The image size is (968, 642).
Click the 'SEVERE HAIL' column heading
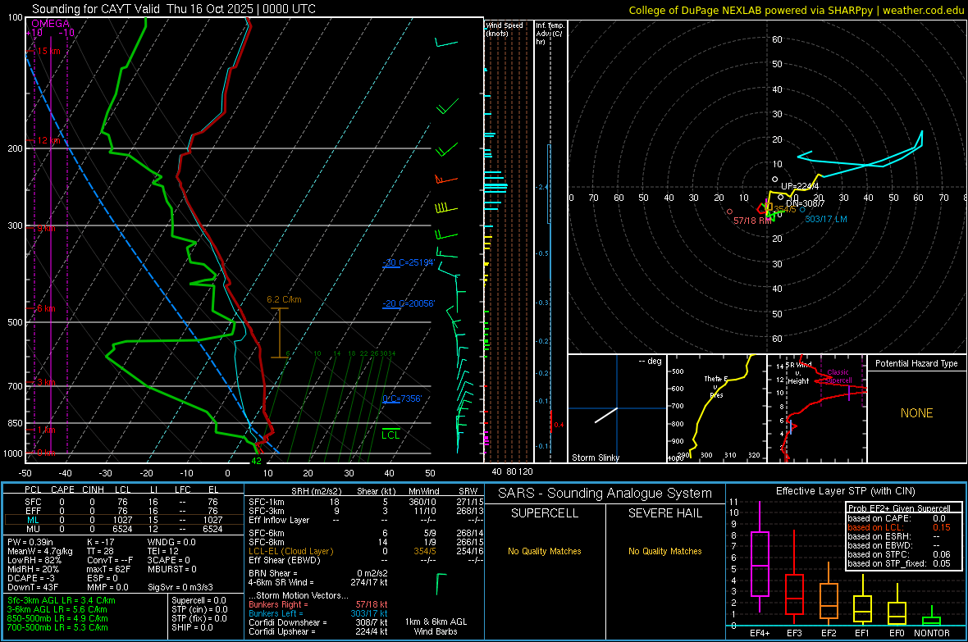(664, 513)
